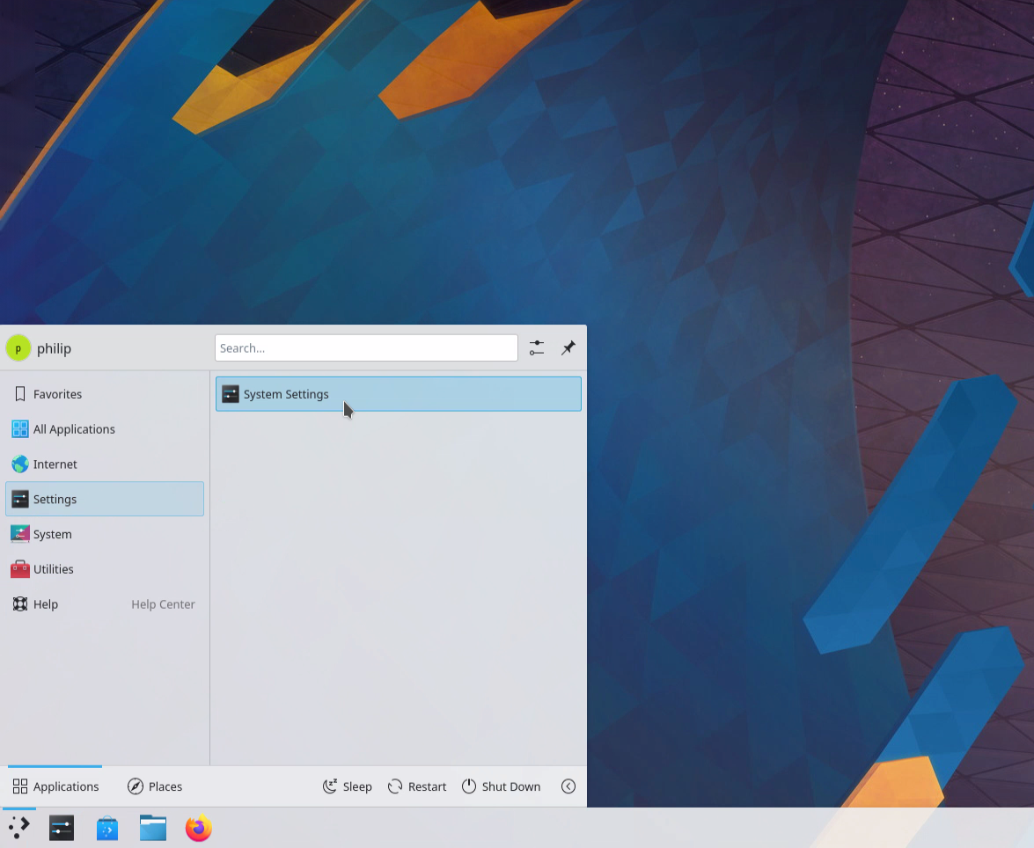Click the KDE application launcher icon

19,828
